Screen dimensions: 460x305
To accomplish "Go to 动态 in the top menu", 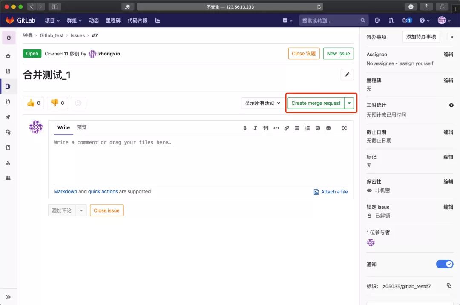I will pos(94,20).
